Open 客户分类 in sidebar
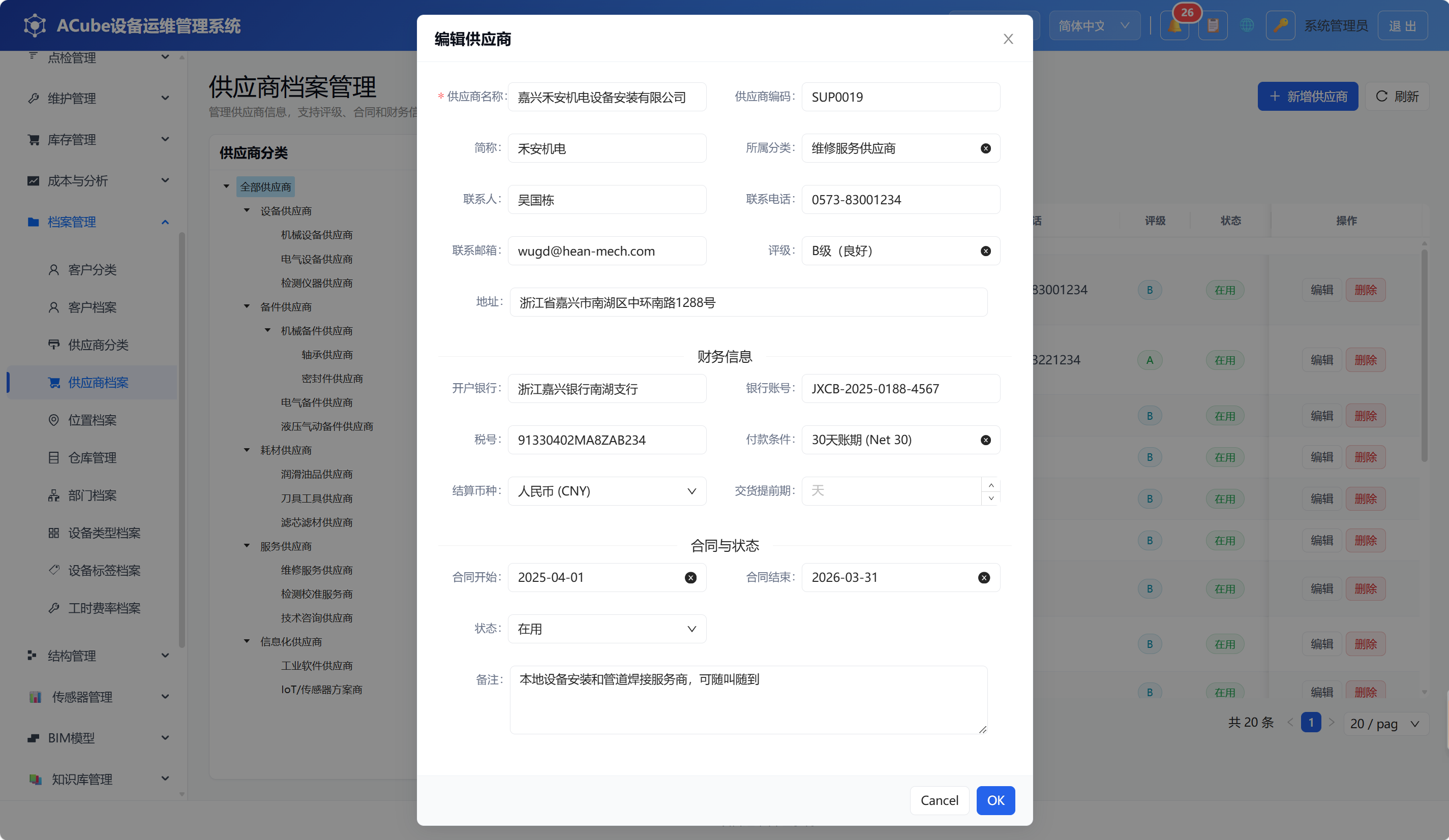Screen dimensions: 1449x840 tap(92, 269)
